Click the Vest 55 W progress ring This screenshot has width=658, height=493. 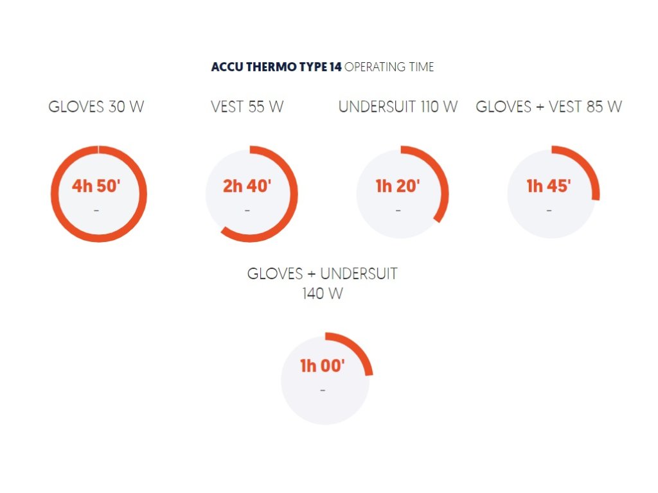pyautogui.click(x=251, y=194)
